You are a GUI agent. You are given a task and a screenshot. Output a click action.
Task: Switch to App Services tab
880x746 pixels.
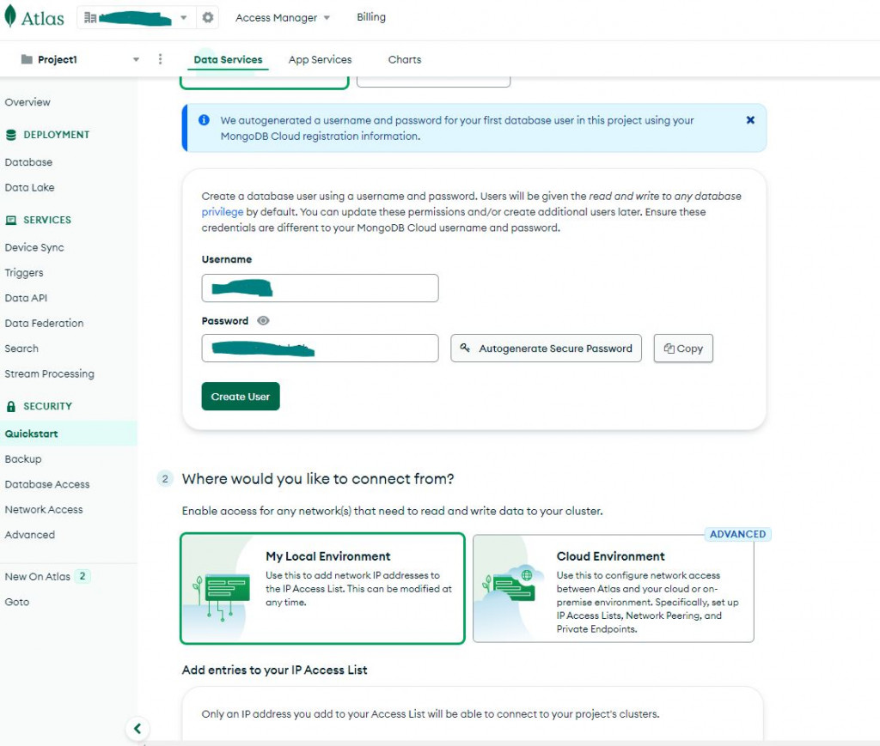[x=320, y=59]
